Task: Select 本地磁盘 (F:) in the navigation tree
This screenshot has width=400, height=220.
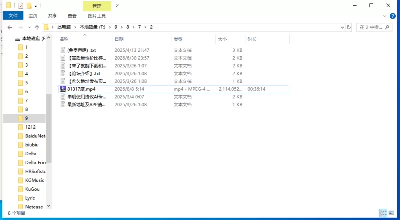Action: [34, 38]
